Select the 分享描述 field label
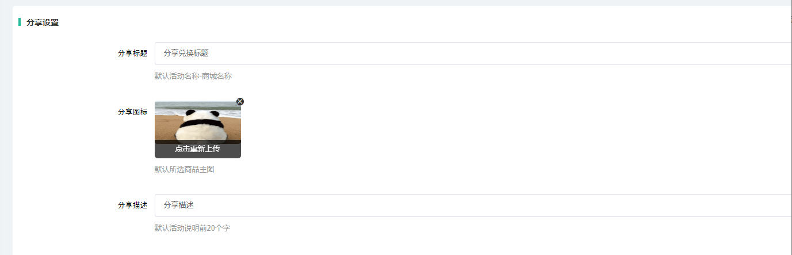The width and height of the screenshot is (792, 255). click(132, 205)
